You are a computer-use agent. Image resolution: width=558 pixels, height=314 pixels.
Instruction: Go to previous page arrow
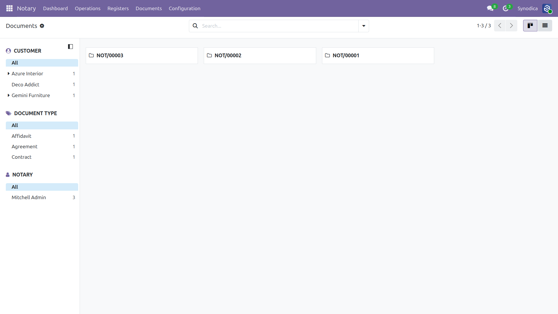[500, 26]
